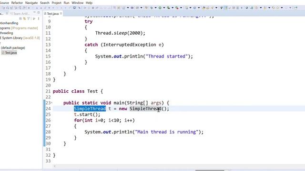The image size is (305, 171).
Task: Expand the External Tools dropdown arrow
Action: [x=181, y=8]
